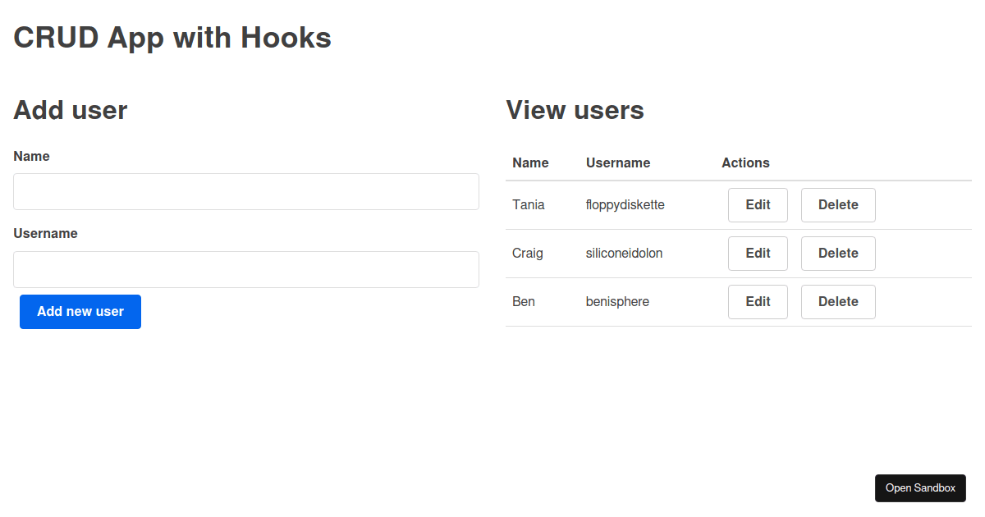Delete the user Ben
The width and height of the screenshot is (985, 517).
[837, 301]
